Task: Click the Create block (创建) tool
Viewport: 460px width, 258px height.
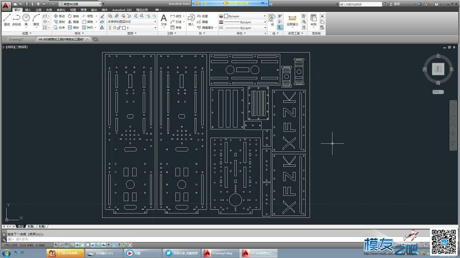Action: coord(202,16)
